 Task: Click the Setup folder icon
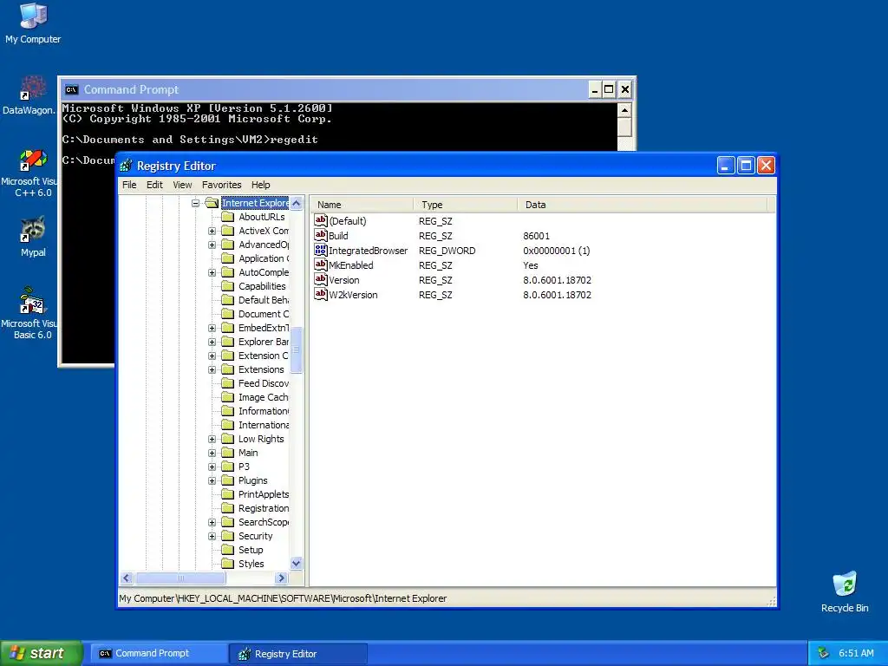click(x=228, y=550)
